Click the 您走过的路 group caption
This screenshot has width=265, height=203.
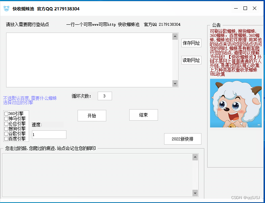pos(51,149)
